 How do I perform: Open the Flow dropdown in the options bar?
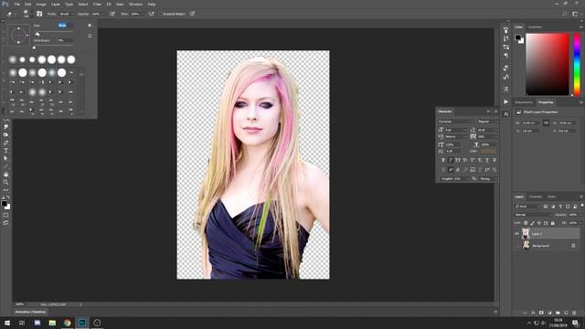pyautogui.click(x=144, y=14)
